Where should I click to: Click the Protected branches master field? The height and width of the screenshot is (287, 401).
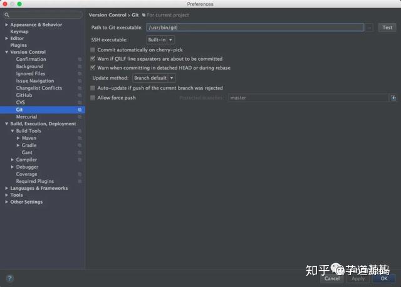point(308,98)
